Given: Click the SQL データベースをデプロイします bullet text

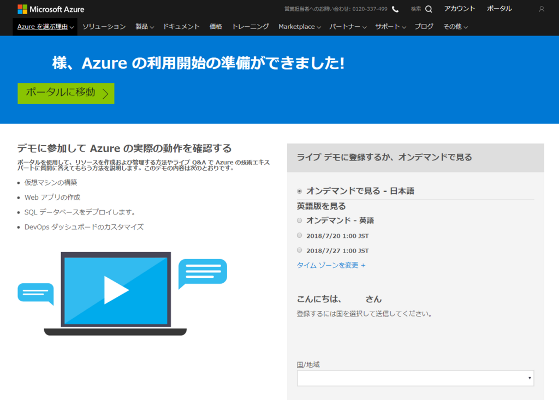Looking at the screenshot, I should click(x=80, y=212).
